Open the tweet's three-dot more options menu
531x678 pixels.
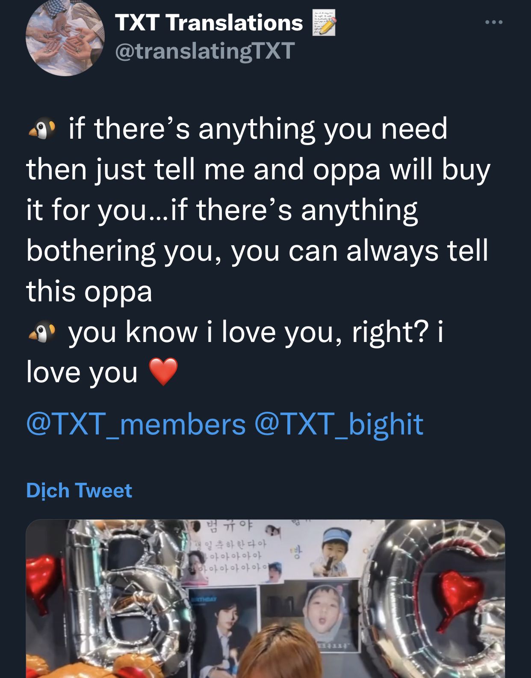(x=494, y=22)
